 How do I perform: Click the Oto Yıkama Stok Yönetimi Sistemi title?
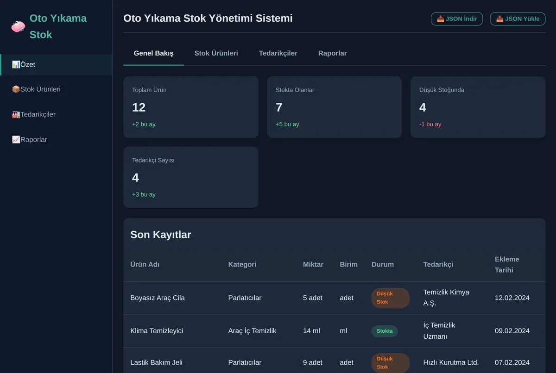[208, 19]
